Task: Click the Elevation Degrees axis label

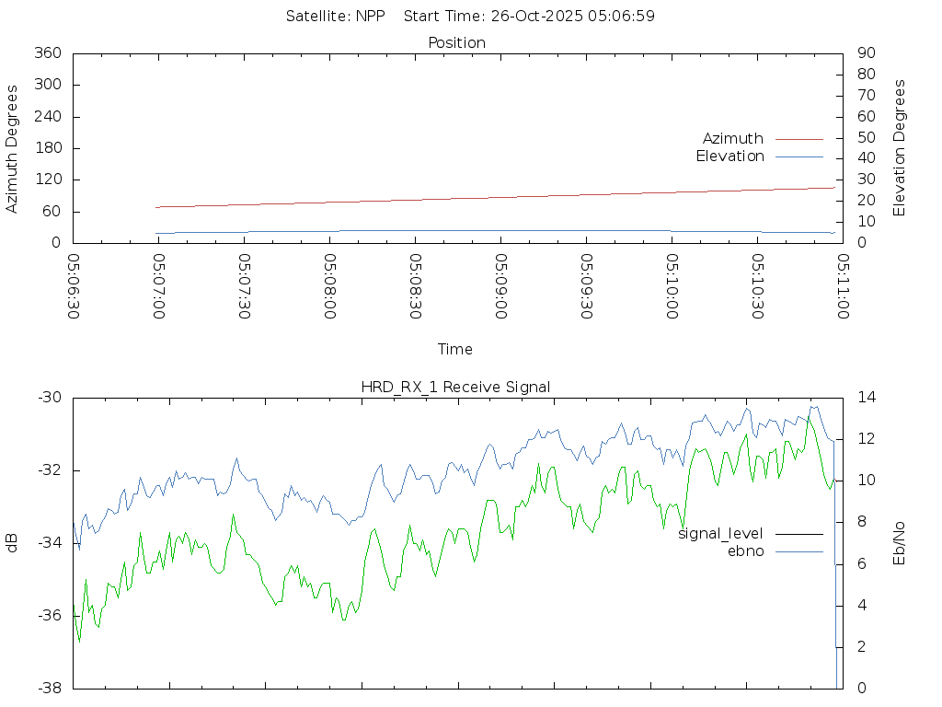Action: [900, 148]
